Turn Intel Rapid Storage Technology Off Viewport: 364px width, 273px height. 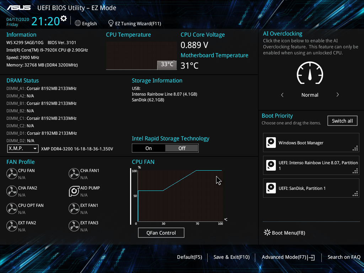click(182, 148)
